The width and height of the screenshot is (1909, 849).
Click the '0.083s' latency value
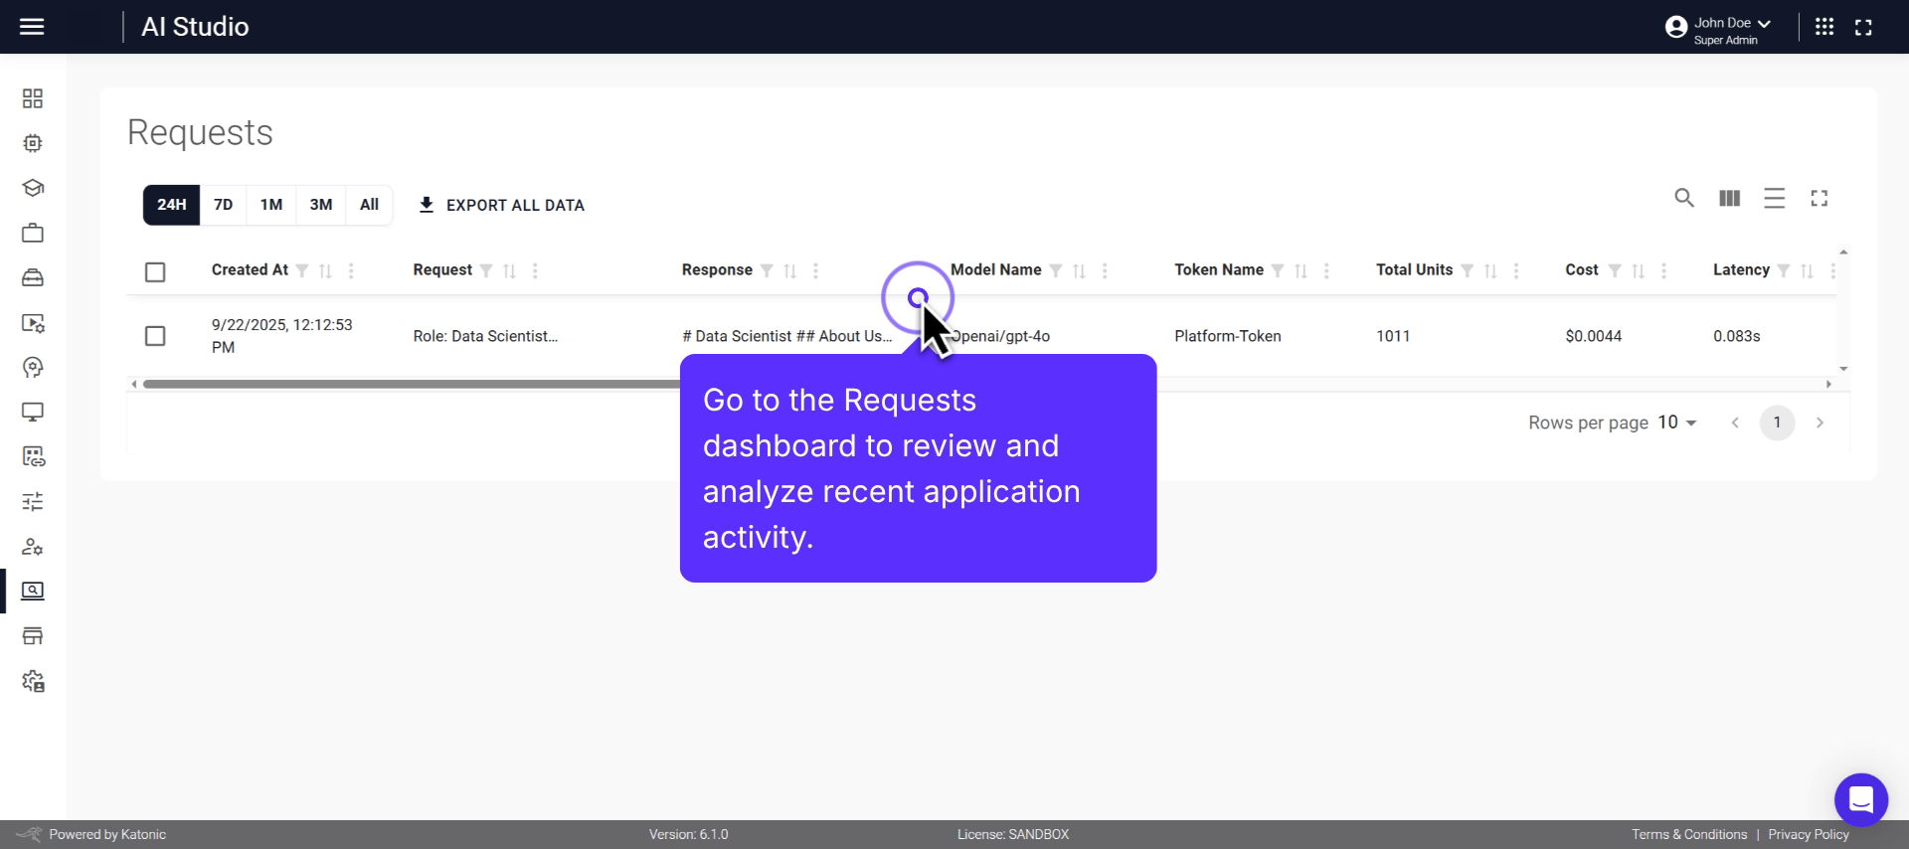click(1737, 336)
